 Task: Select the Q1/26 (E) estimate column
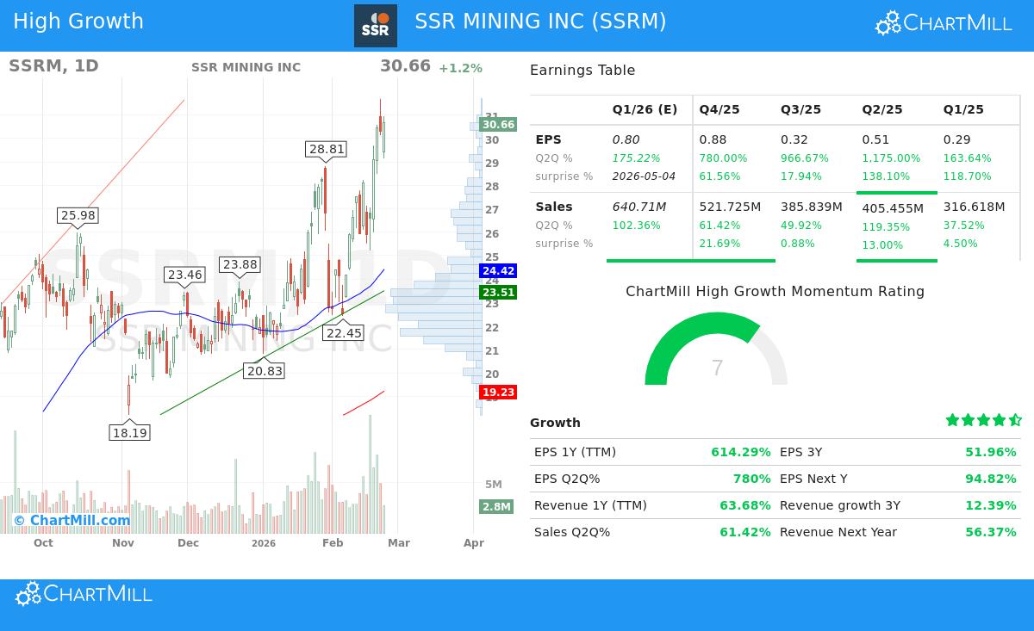pos(645,109)
